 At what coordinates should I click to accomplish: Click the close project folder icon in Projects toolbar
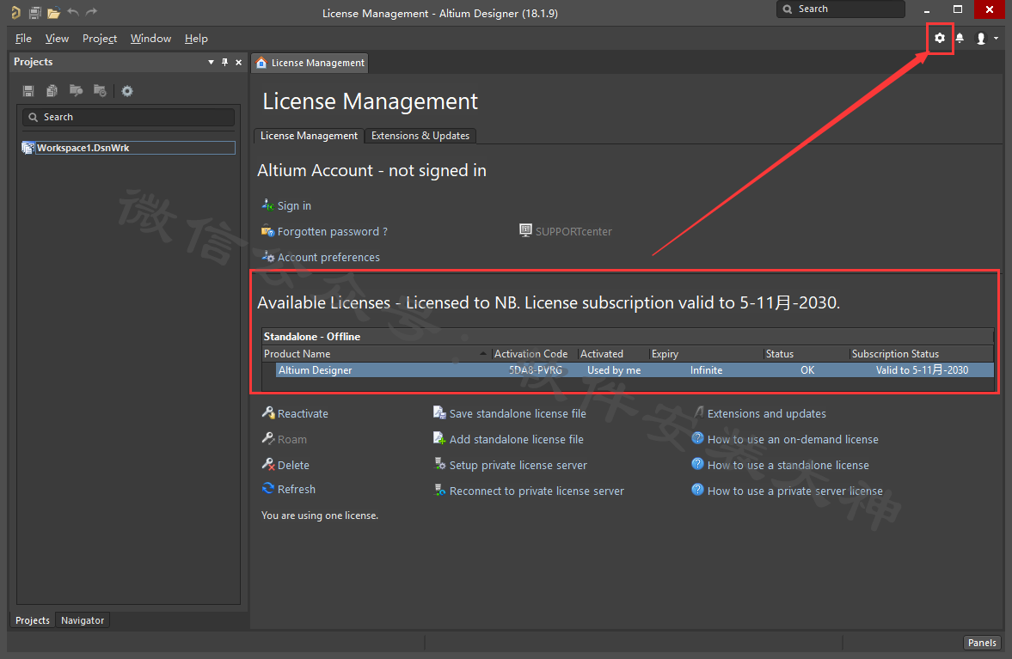click(x=100, y=90)
